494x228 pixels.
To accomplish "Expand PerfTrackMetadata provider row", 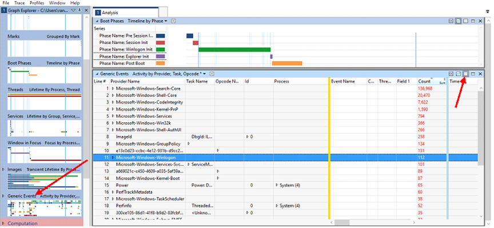I will coord(113,192).
